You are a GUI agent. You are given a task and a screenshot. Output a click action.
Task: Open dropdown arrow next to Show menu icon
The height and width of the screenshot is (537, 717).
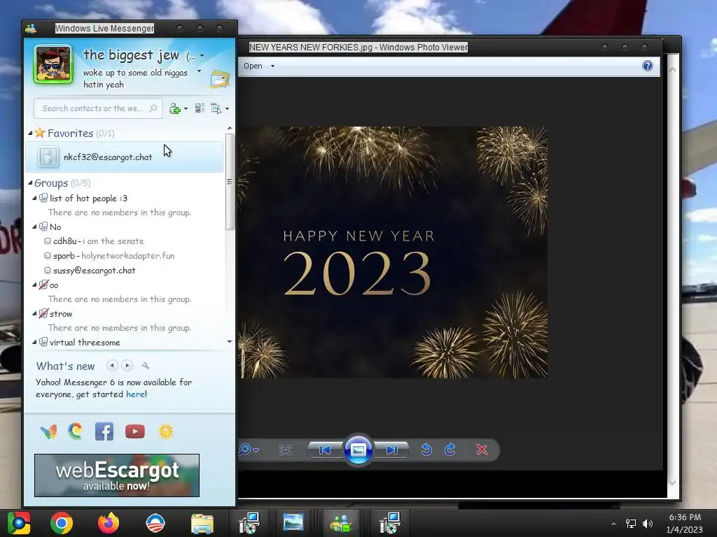click(228, 108)
